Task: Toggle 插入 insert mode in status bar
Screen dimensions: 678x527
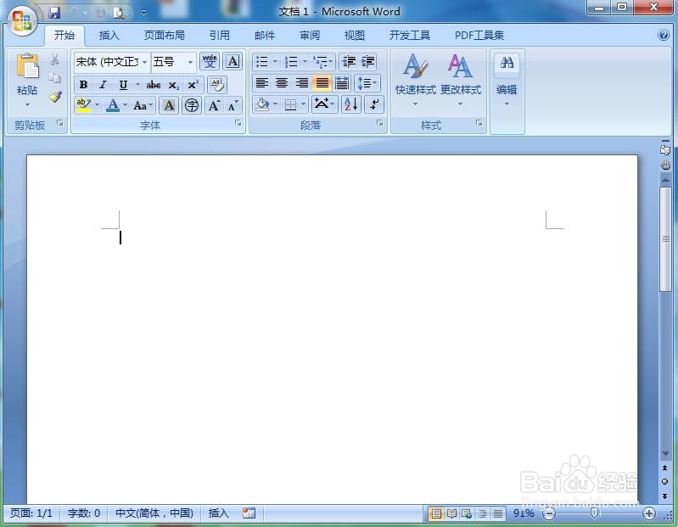Action: click(218, 513)
